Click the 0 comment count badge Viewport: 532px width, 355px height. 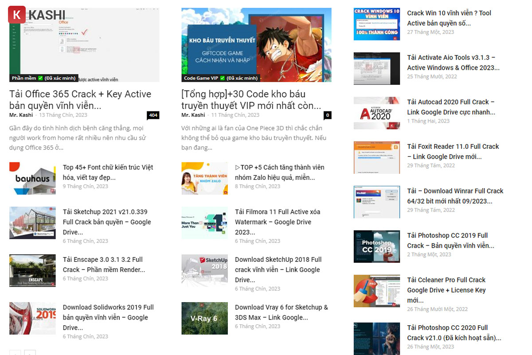coord(328,115)
